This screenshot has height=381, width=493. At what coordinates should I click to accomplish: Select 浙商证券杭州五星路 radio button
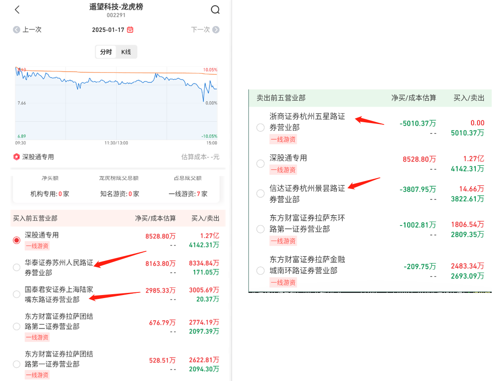tap(261, 127)
